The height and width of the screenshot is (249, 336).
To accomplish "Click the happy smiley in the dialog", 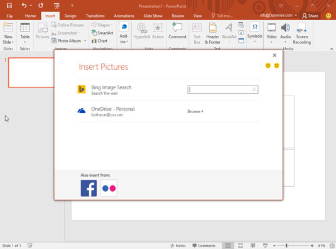I will (268, 65).
